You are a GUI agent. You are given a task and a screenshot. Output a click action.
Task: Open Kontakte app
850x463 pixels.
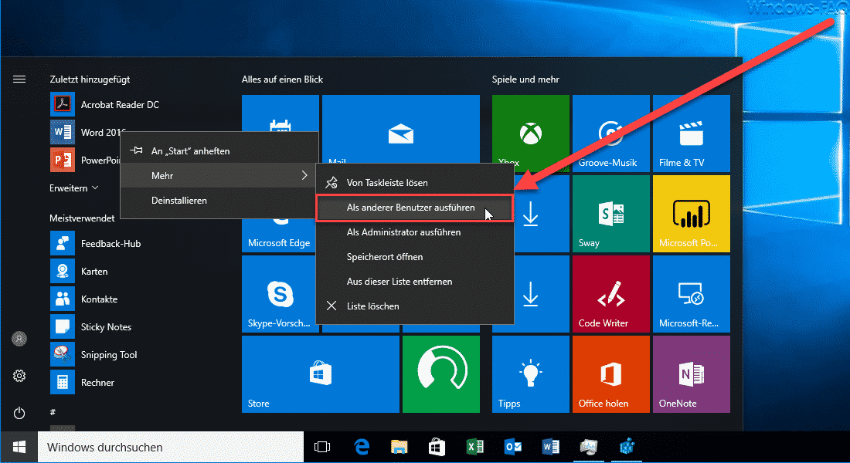pos(84,299)
